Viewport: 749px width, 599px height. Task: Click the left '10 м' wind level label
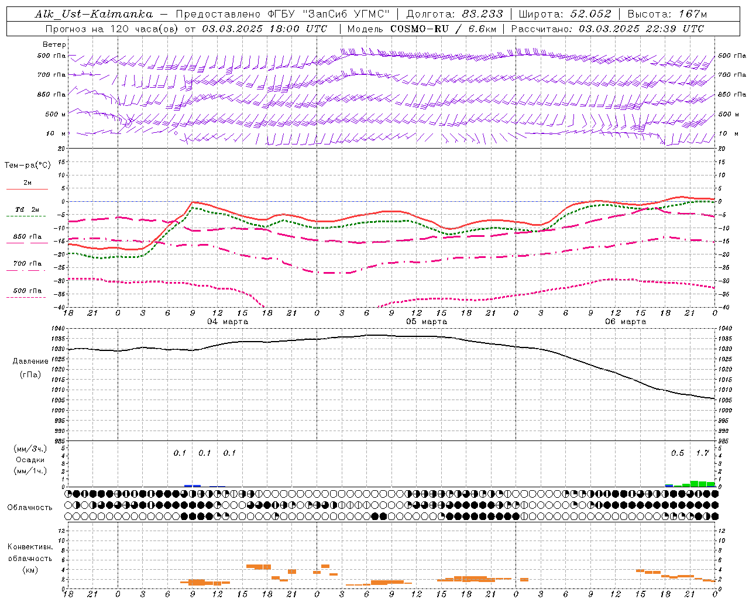point(56,133)
